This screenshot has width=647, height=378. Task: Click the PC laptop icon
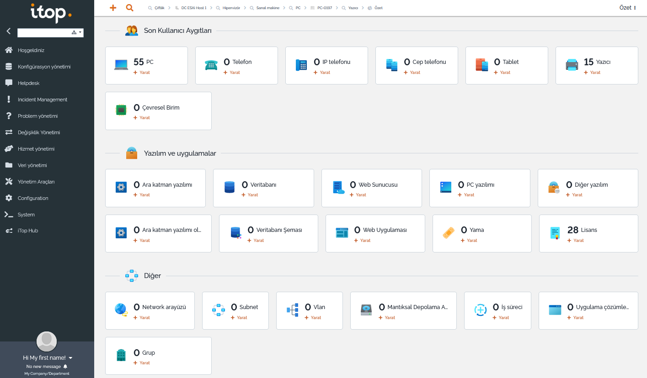pyautogui.click(x=121, y=65)
